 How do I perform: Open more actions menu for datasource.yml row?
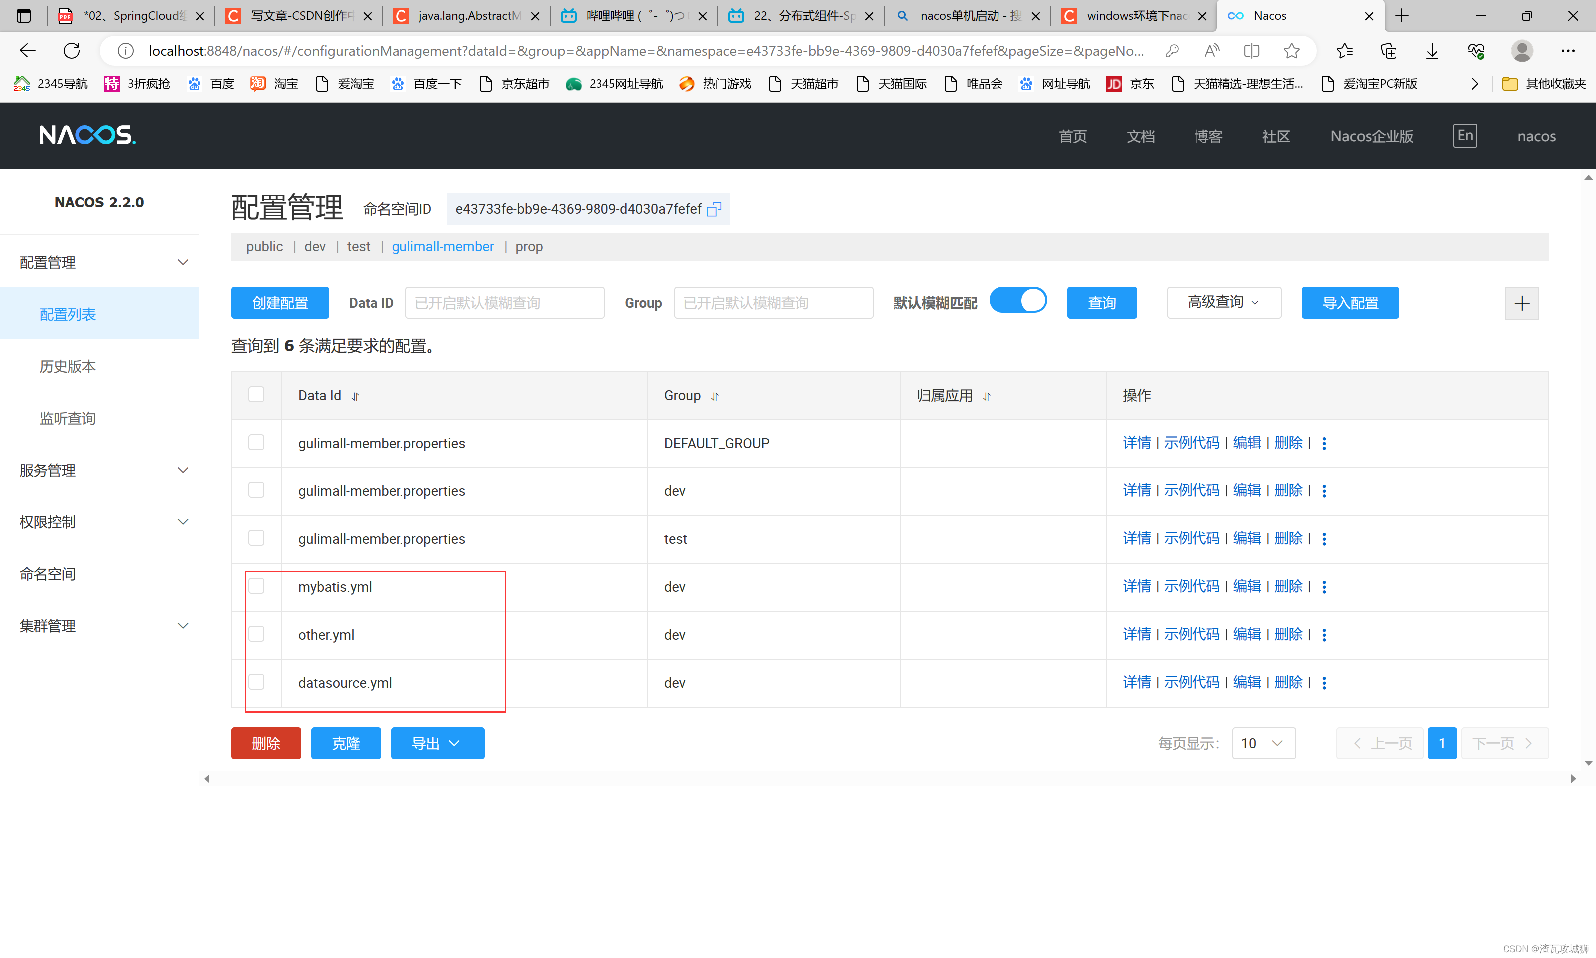tap(1324, 683)
